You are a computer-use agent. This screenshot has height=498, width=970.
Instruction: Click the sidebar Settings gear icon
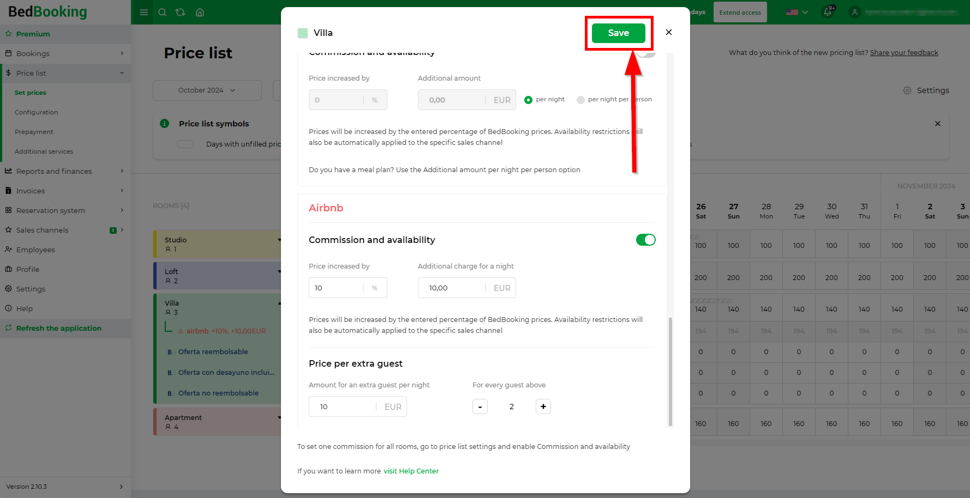pos(9,289)
